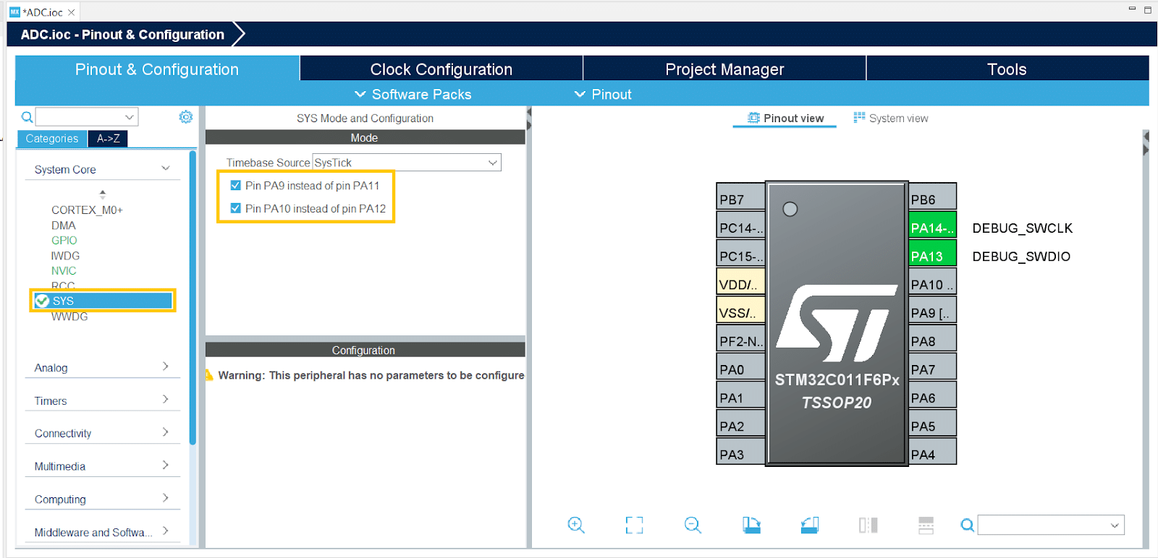
Task: Open the Project Manager tab
Action: point(724,69)
